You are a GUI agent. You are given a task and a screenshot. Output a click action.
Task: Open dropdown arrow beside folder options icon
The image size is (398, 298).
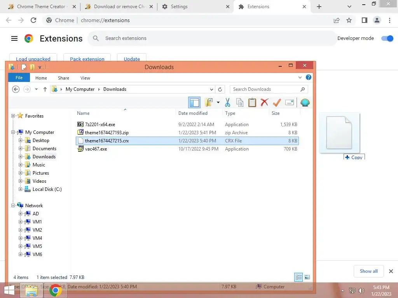pos(218,102)
